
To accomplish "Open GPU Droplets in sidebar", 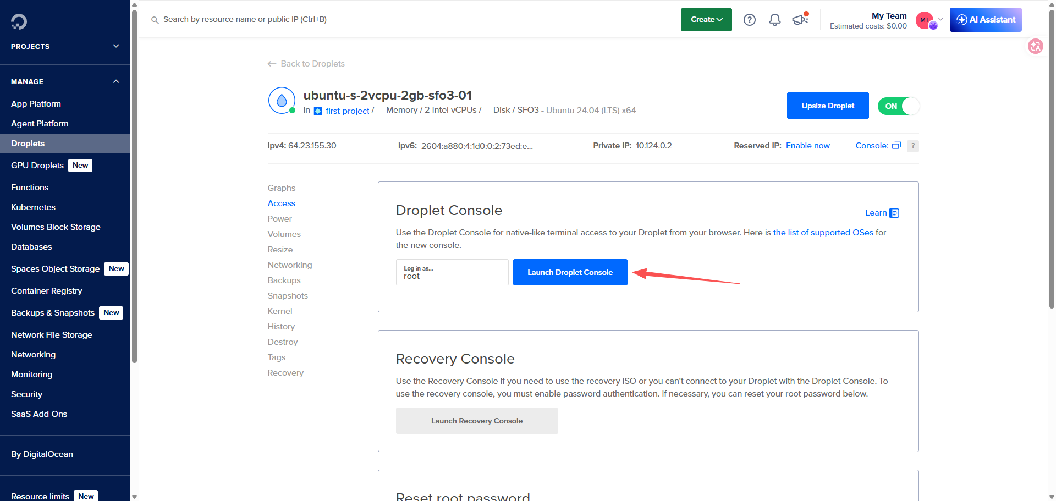I will pyautogui.click(x=37, y=166).
